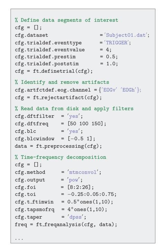This screenshot has height=251, width=164.
Task: Click the 'dpss' taper string
Action: (x=75, y=217)
